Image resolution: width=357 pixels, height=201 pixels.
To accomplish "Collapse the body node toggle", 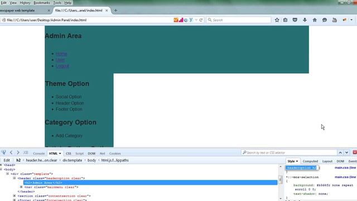I will click(1, 169).
